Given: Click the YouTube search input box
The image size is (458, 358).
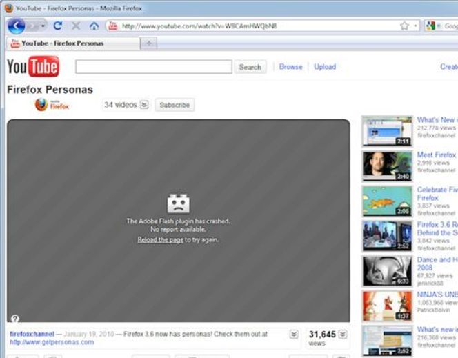Looking at the screenshot, I should point(154,67).
